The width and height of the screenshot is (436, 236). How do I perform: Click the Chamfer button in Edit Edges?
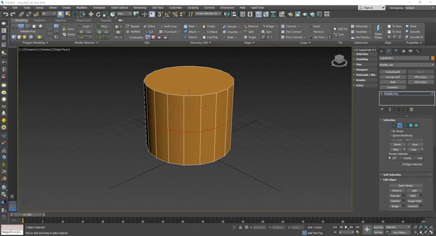395,201
